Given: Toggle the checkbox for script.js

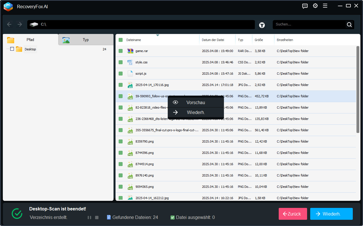Looking at the screenshot, I should (121, 74).
